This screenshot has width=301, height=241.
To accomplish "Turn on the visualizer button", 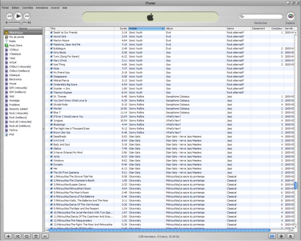I will point(281,236).
